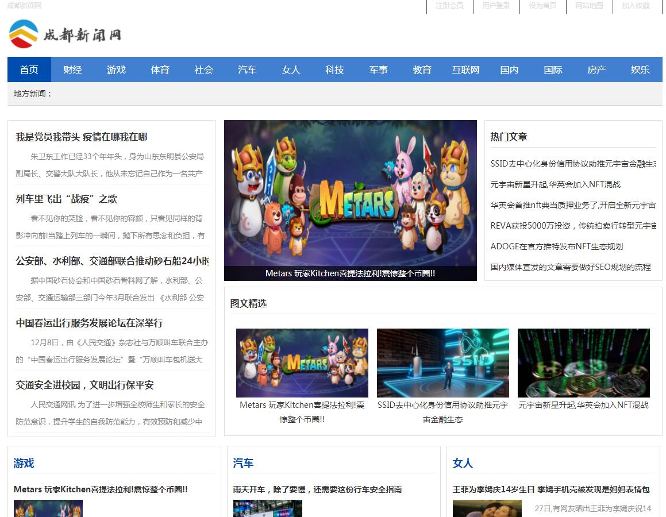Viewport: 666px width, 517px height.
Task: Click summary text 朱卫东工作已经33个年年头
Action: pos(110,165)
